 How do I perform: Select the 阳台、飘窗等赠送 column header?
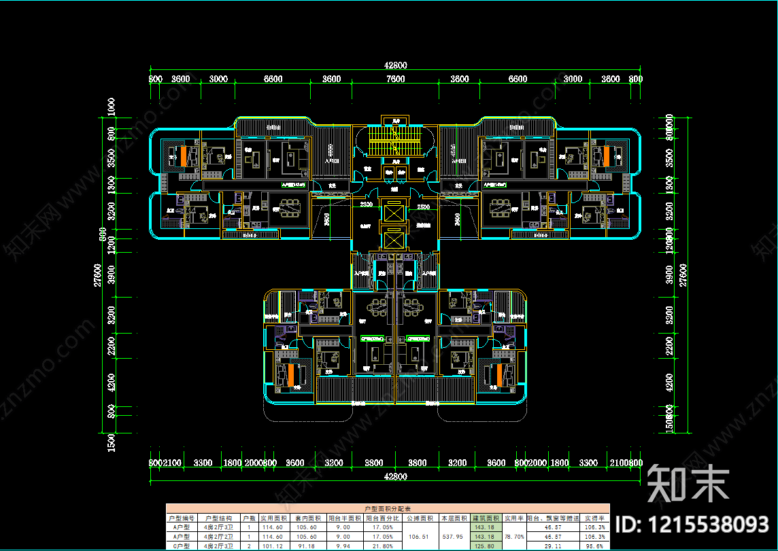(x=553, y=518)
